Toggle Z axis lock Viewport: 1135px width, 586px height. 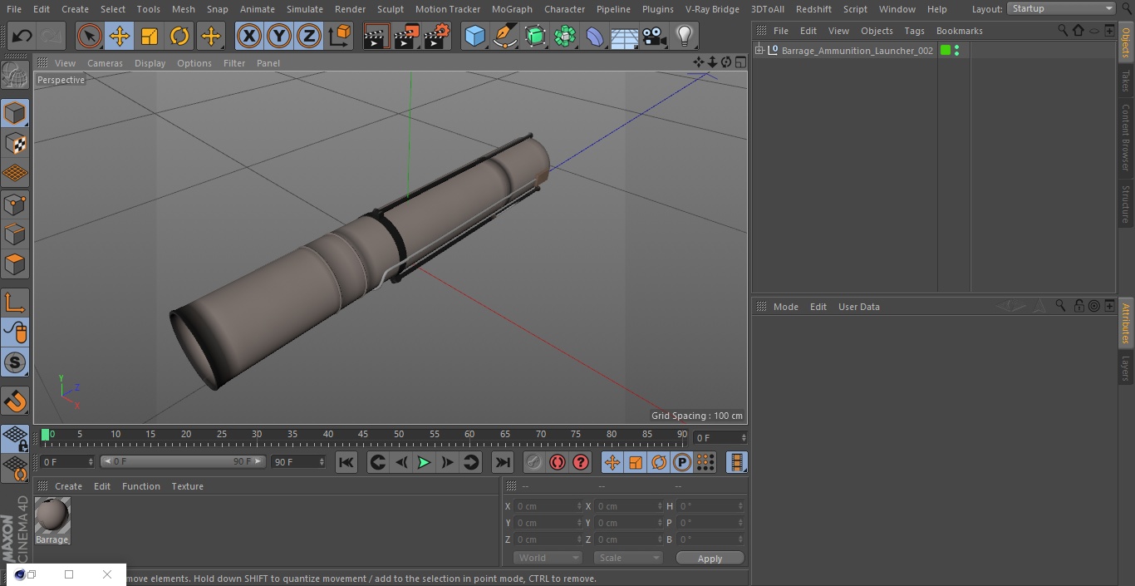[309, 36]
